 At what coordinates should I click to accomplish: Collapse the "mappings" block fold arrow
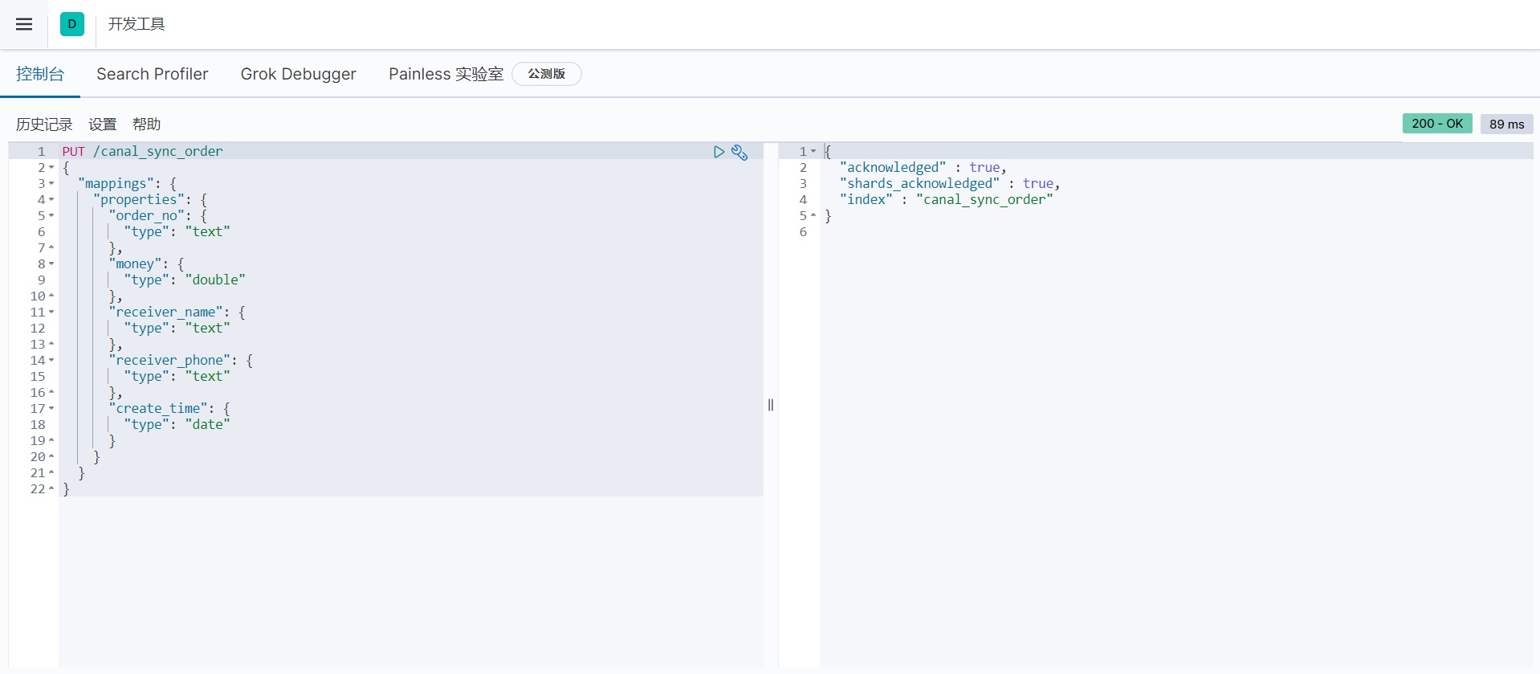(x=51, y=184)
